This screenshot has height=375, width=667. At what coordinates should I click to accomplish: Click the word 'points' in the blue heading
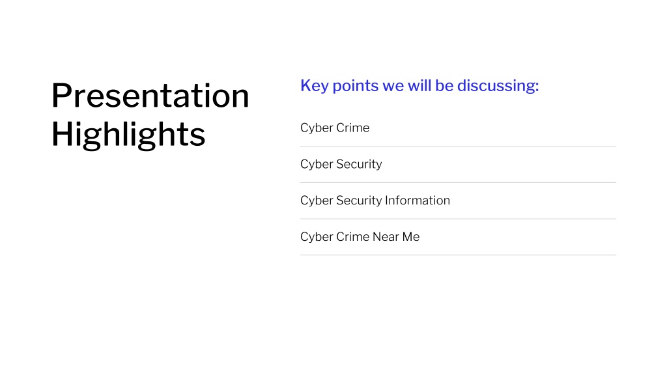coord(356,87)
